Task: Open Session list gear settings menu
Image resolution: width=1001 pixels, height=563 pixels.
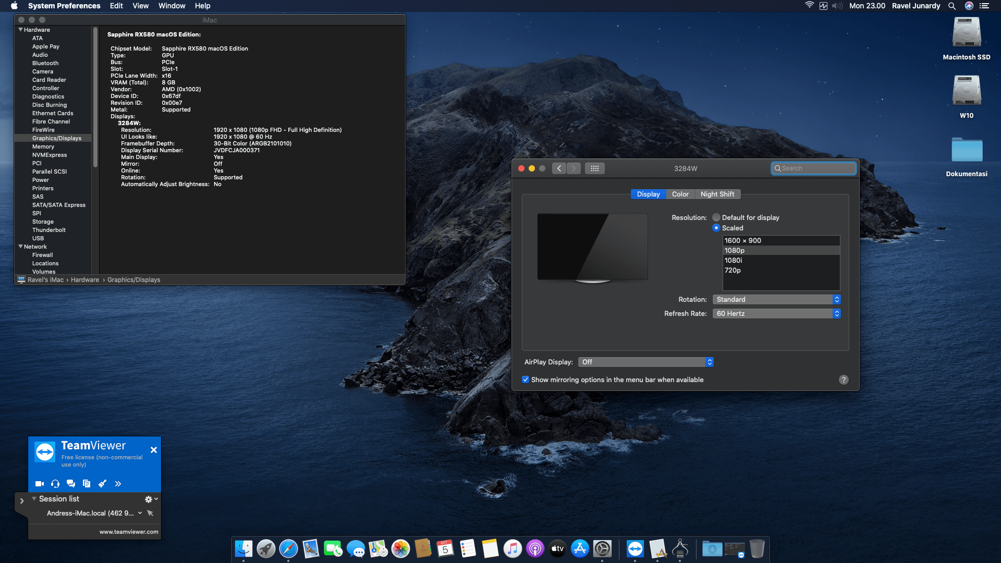Action: coord(151,499)
